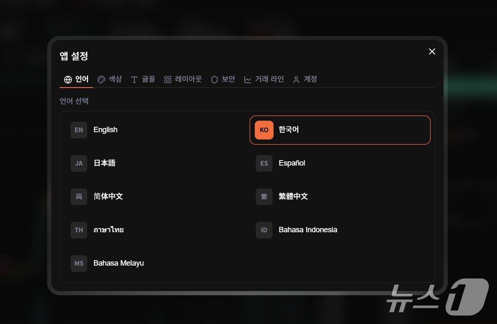497x324 pixels.
Task: Click the shield icon next to 보안
Action: click(214, 79)
